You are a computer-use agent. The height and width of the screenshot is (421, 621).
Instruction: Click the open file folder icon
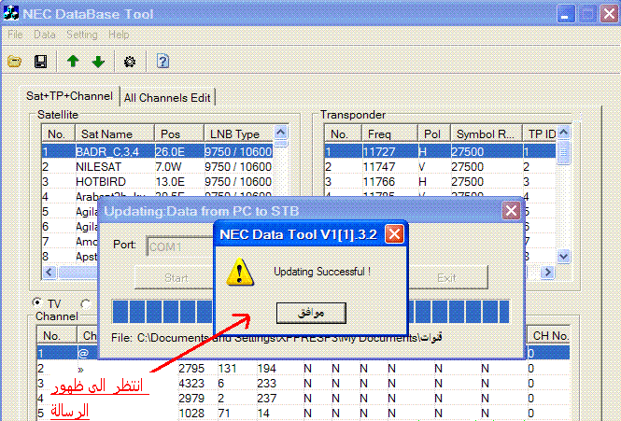point(14,62)
